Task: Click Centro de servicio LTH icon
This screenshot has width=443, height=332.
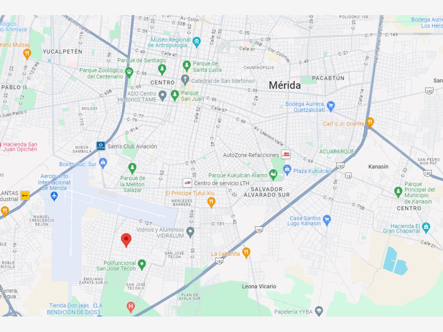Action: (x=188, y=183)
